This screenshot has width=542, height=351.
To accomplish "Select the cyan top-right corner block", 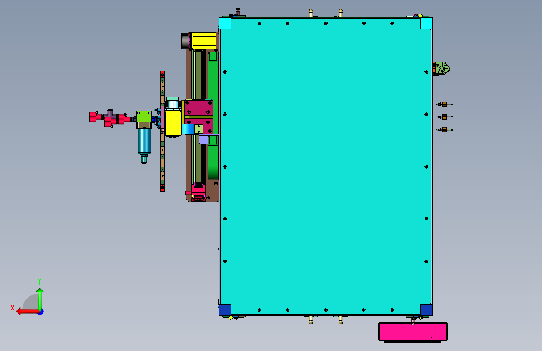I will [x=426, y=24].
